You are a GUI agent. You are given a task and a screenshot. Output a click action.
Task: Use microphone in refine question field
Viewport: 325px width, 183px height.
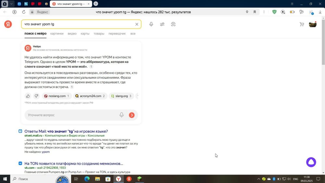pos(122,115)
